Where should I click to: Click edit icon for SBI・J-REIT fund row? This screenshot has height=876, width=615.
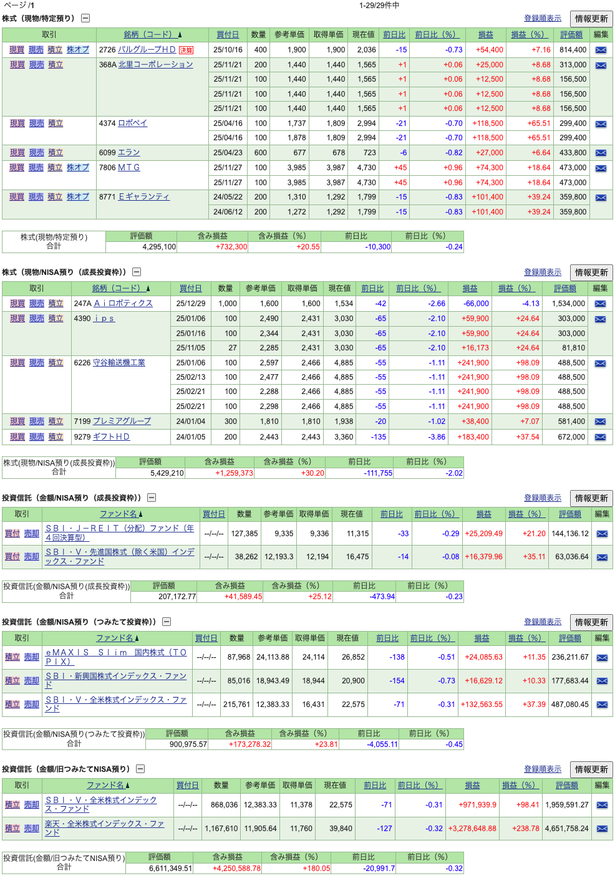602,534
